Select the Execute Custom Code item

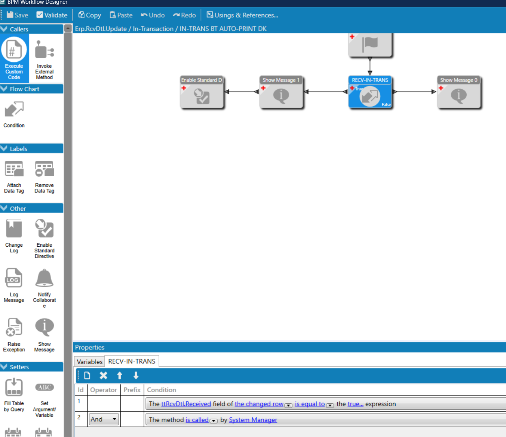click(14, 59)
